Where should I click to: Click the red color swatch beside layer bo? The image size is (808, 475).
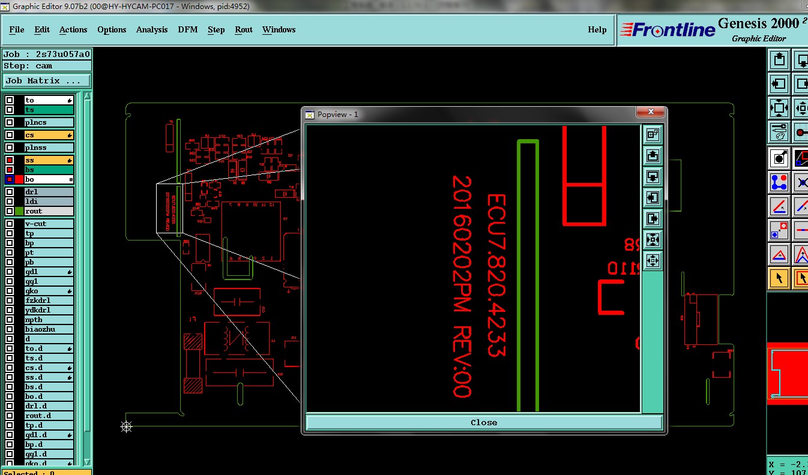pos(19,179)
